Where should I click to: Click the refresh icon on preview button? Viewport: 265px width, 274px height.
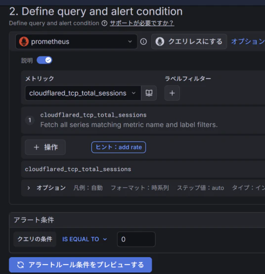click(20, 265)
